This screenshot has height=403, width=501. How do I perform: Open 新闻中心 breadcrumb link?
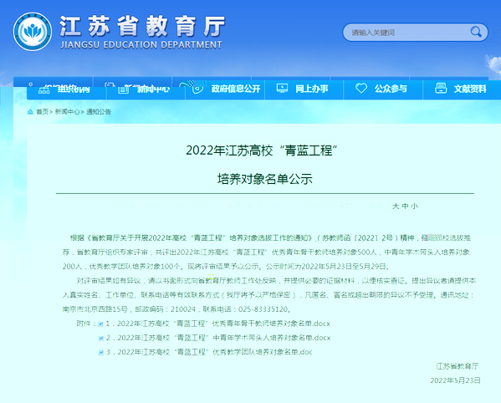click(x=68, y=112)
